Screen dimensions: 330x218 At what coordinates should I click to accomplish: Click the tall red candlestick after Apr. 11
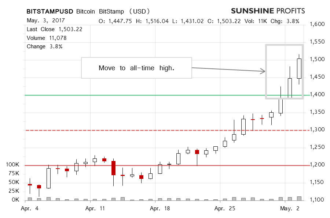[x=114, y=168]
